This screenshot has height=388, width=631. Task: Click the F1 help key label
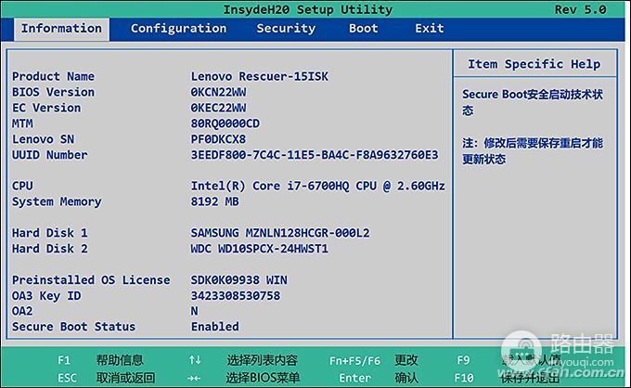tap(64, 360)
